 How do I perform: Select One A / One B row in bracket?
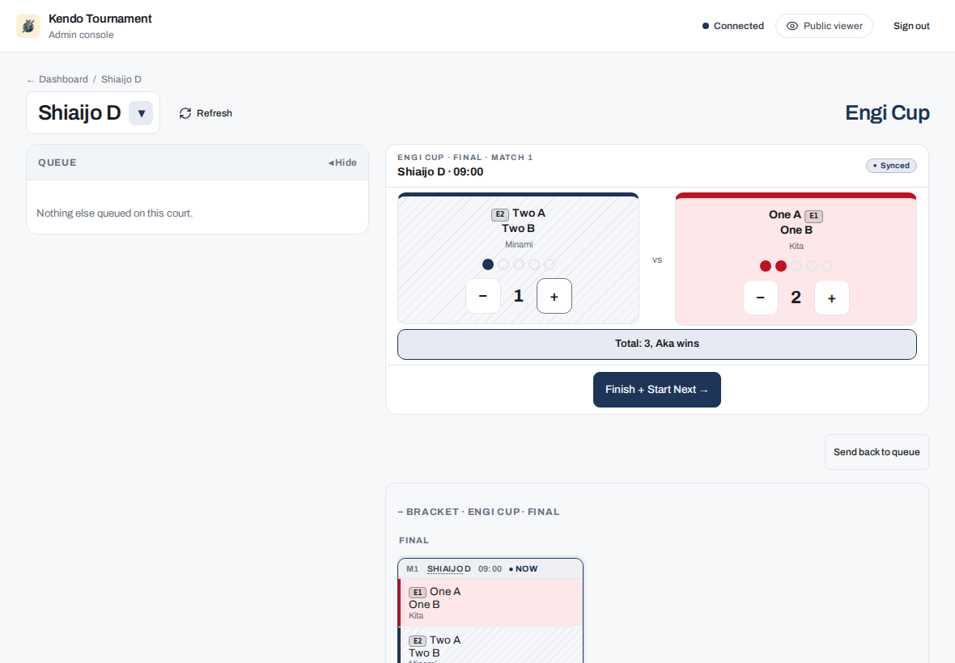coord(491,603)
